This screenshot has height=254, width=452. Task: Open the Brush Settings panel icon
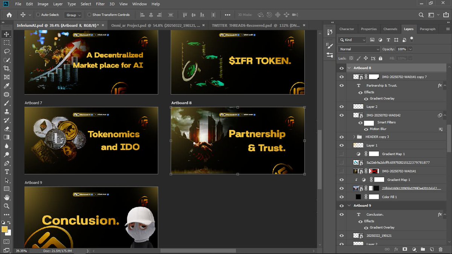point(330,46)
